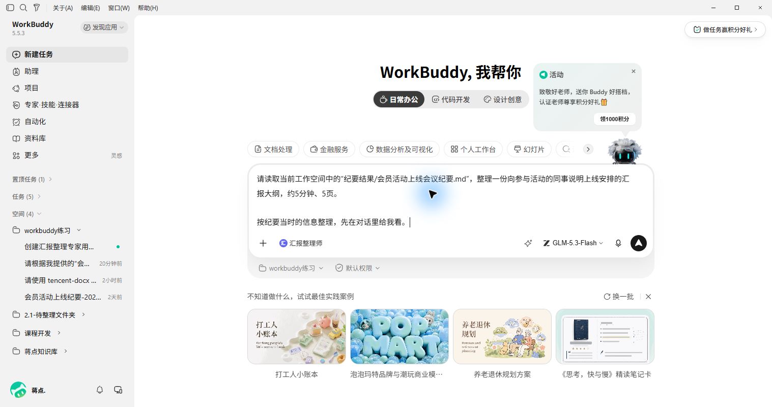Open the 自动化 automation sidebar item

[67, 122]
